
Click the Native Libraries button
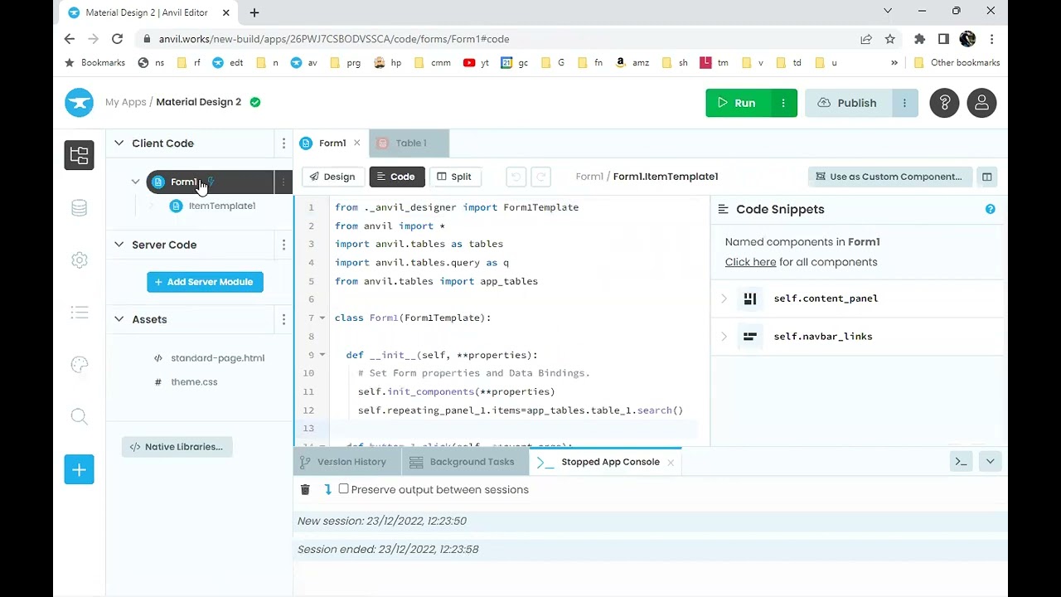[177, 447]
